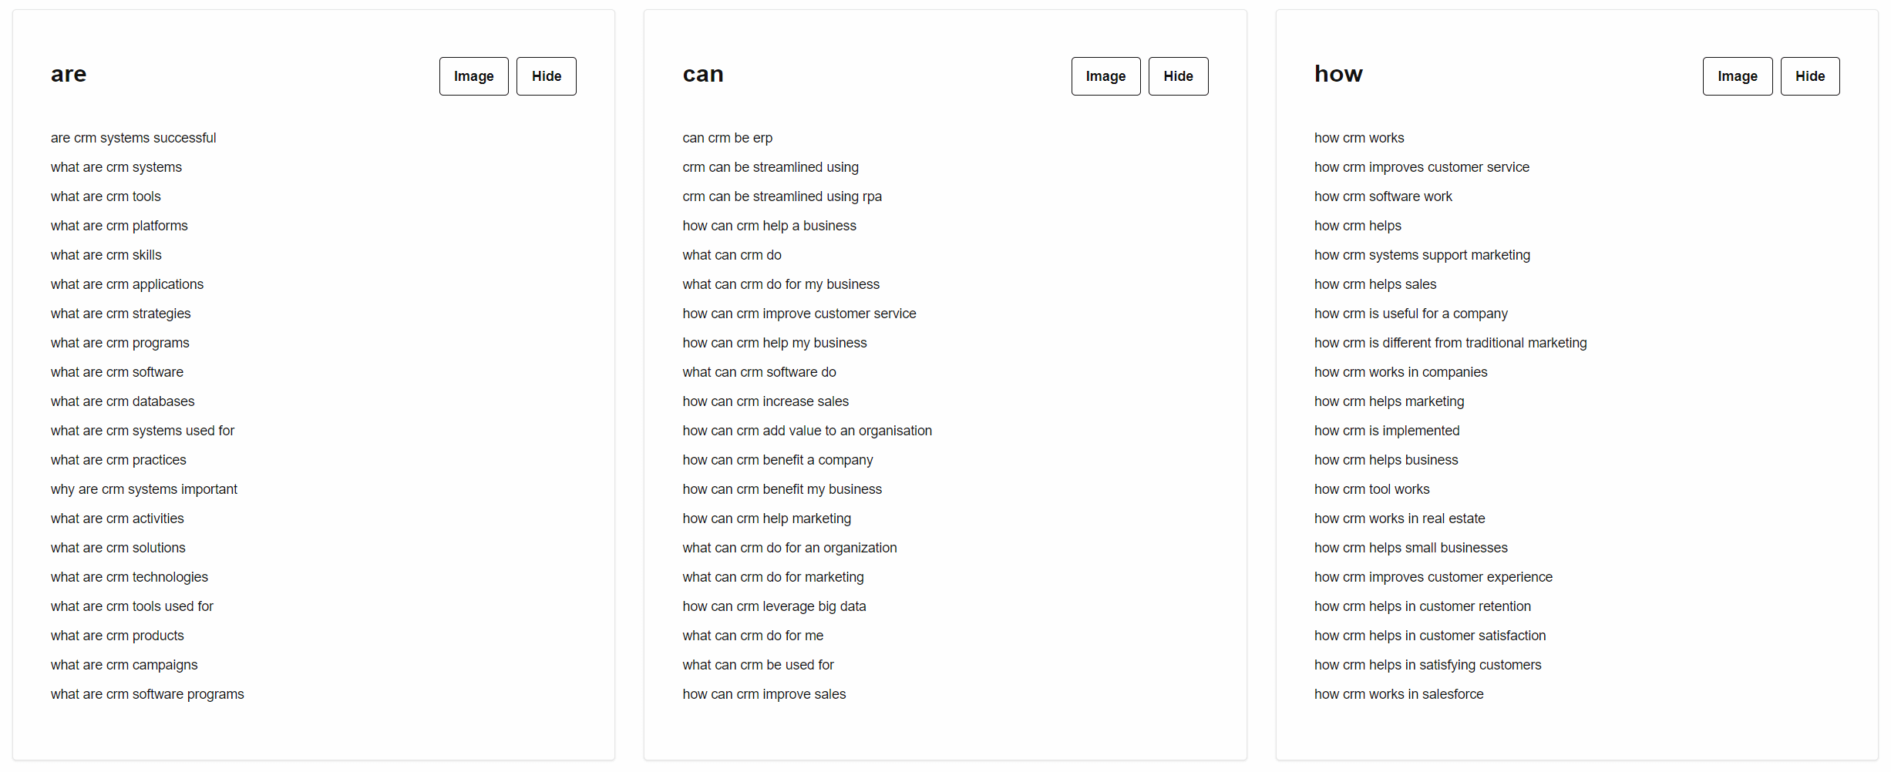Click 'how can crm improve sales'
Viewport: 1891px width, 772px height.
pyautogui.click(x=764, y=694)
